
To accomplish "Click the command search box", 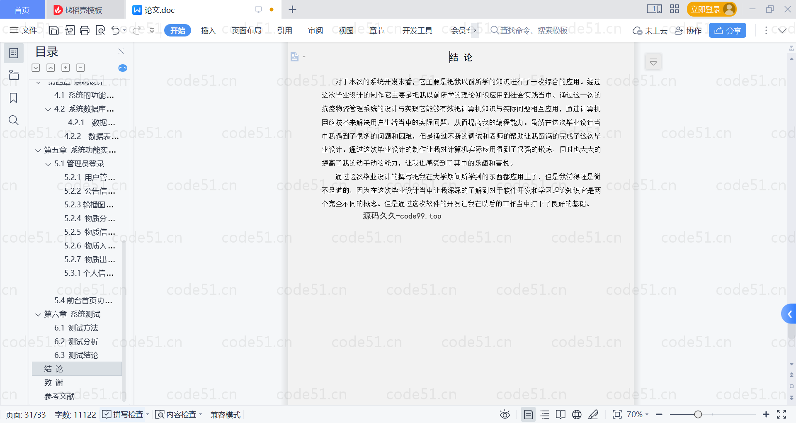I will tap(533, 30).
